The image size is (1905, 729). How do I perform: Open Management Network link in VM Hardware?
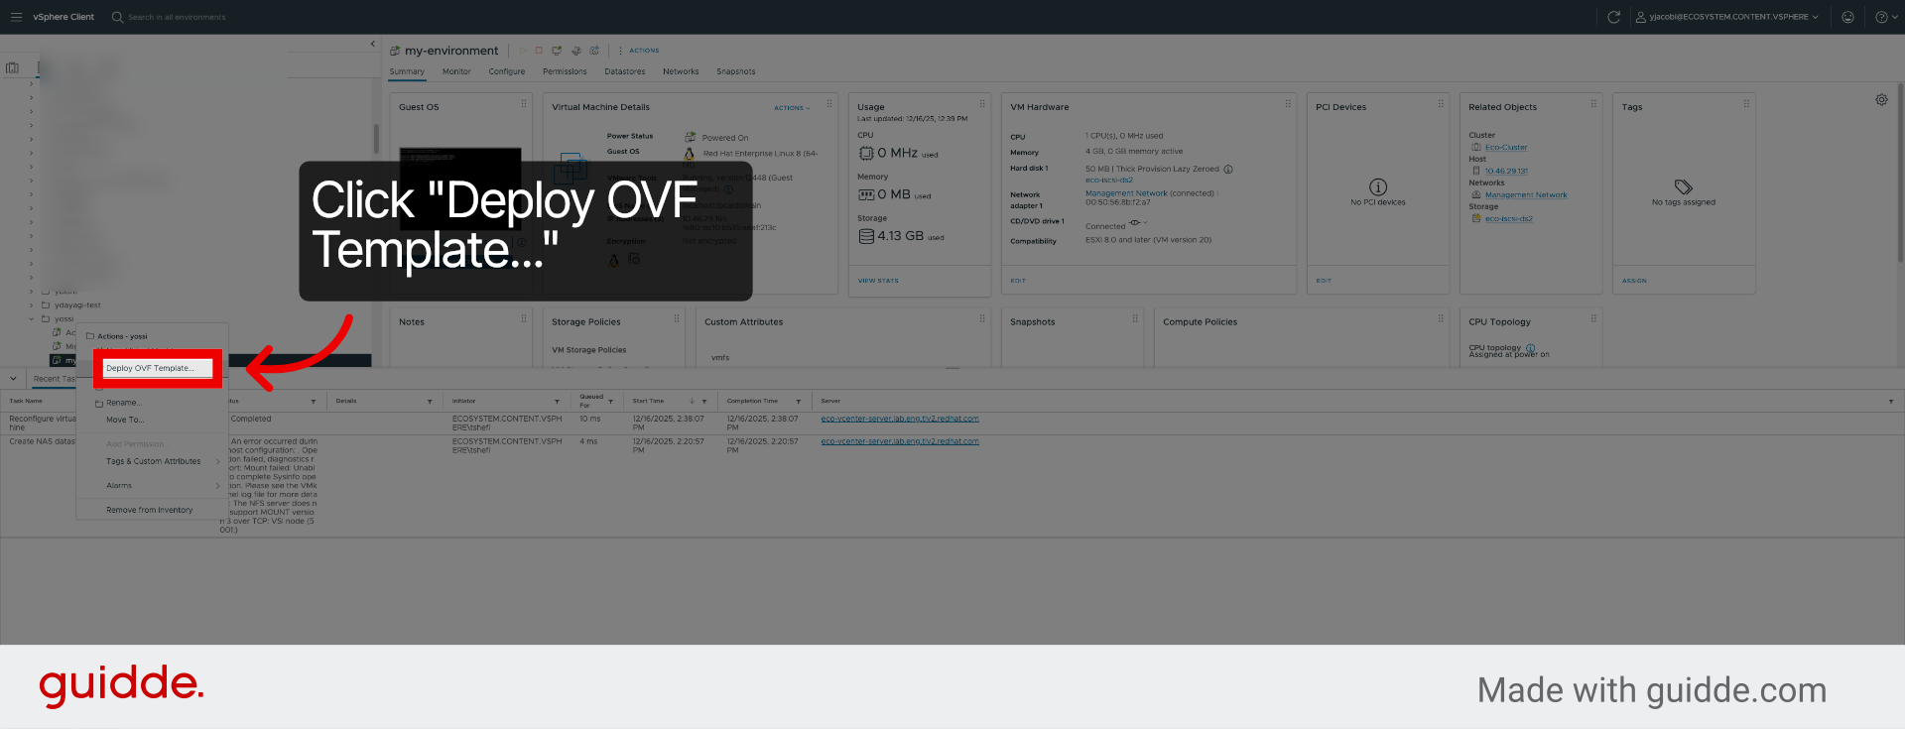(1126, 193)
